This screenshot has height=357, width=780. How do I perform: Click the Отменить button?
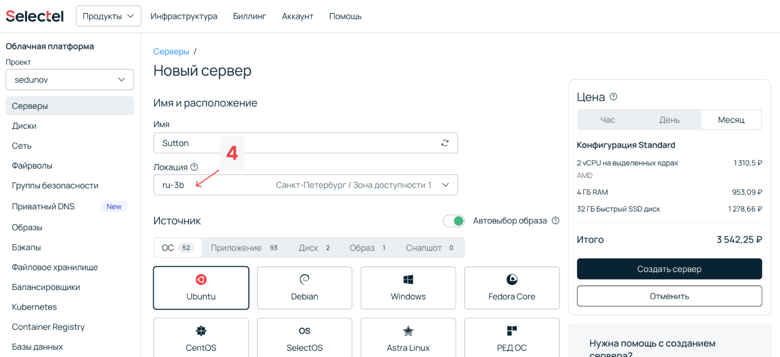[669, 296]
